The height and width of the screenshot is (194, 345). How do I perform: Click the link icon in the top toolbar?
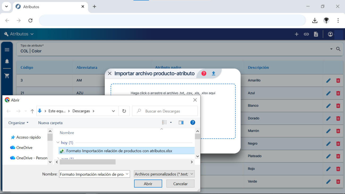(306, 34)
